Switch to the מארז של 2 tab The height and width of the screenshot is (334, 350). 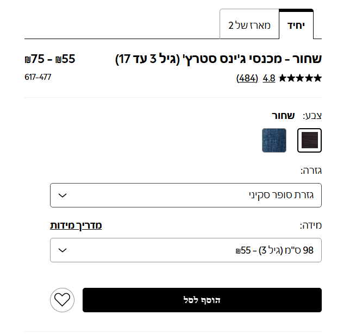coord(249,25)
